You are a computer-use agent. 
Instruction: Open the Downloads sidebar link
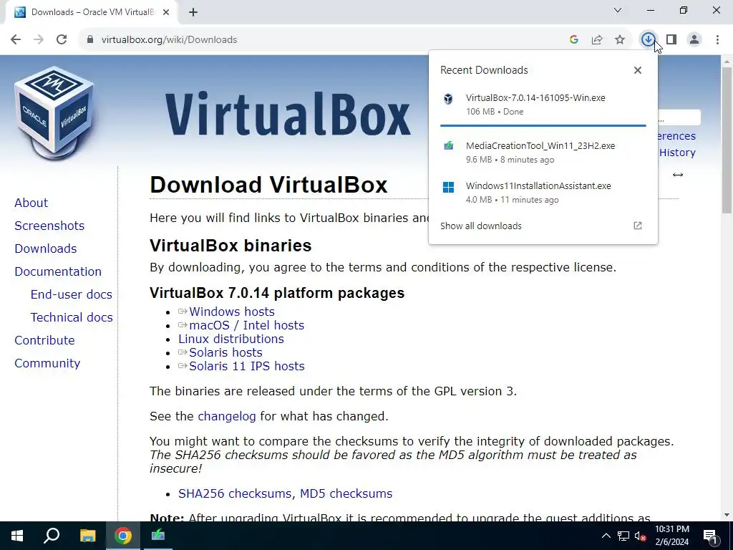(x=45, y=249)
